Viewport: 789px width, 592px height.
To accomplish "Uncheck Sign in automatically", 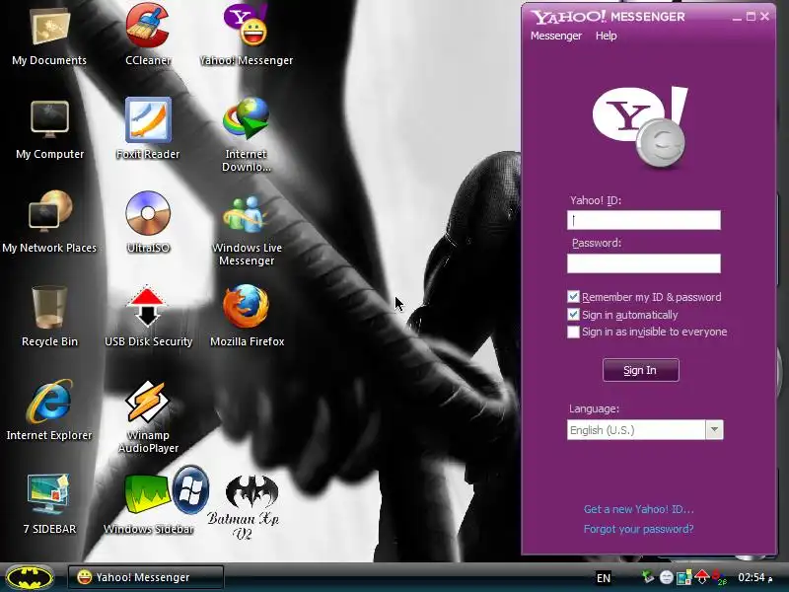I will (x=573, y=315).
